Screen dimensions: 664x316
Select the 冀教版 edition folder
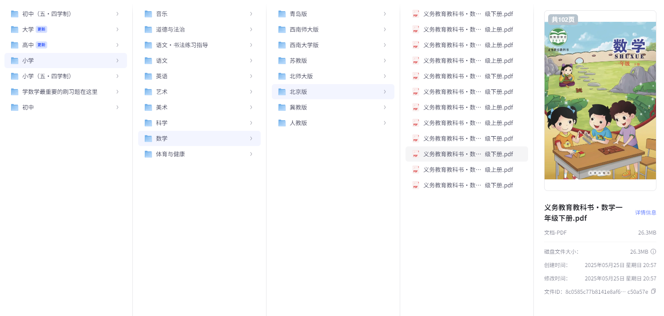(298, 107)
